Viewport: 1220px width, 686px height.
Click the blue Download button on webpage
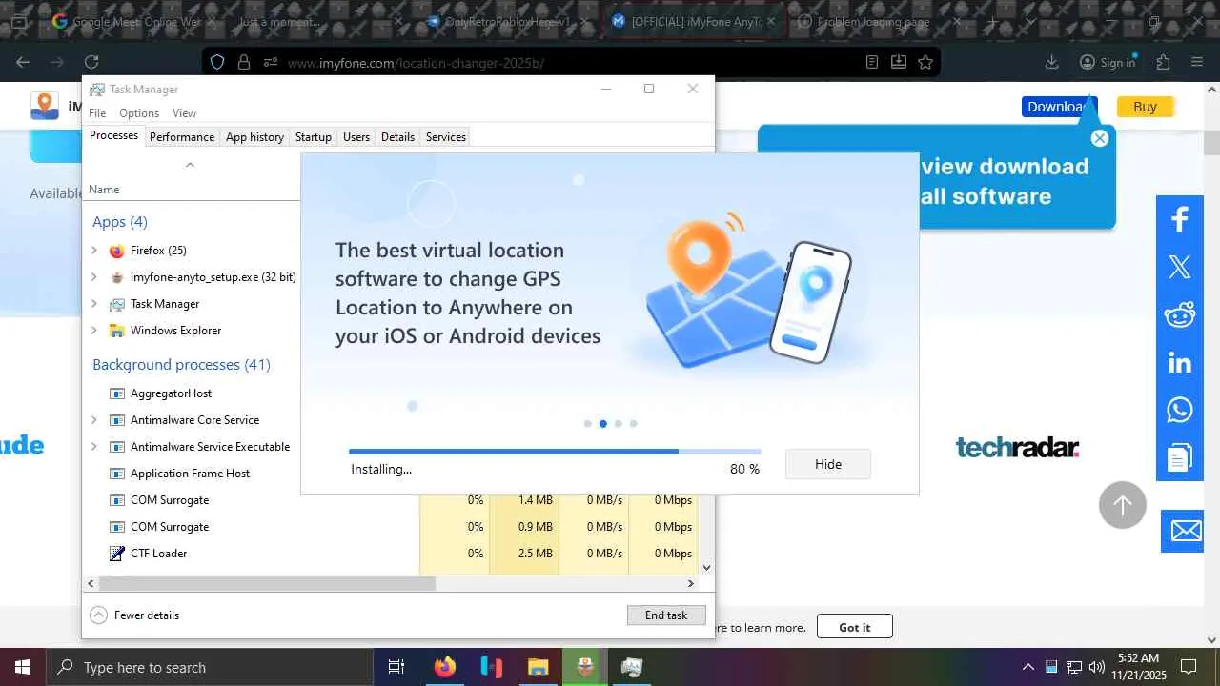[x=1060, y=107]
